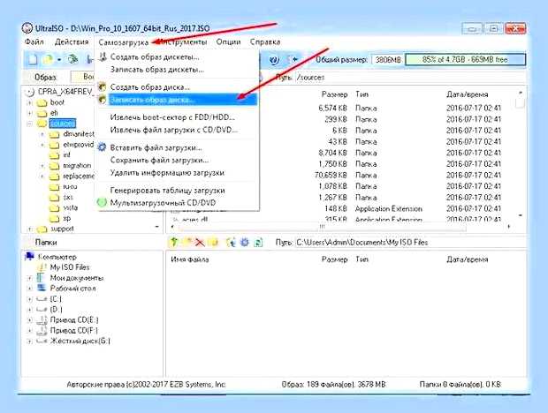
Task: Click the Размер column header in upper list
Action: point(334,94)
